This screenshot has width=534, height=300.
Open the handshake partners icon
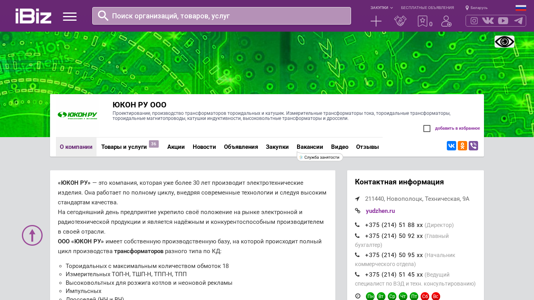pyautogui.click(x=400, y=21)
